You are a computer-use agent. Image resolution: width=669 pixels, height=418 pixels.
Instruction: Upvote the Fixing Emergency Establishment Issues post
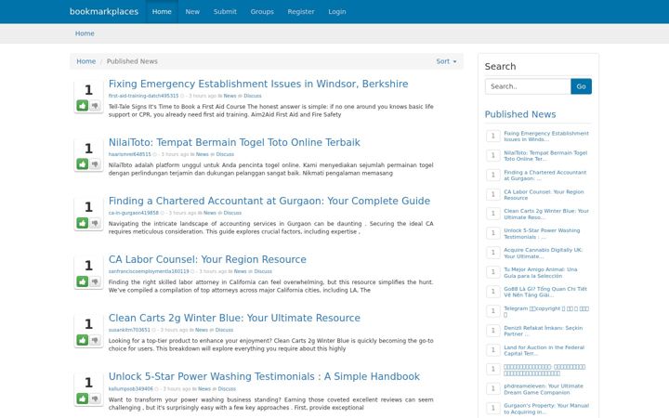83,105
